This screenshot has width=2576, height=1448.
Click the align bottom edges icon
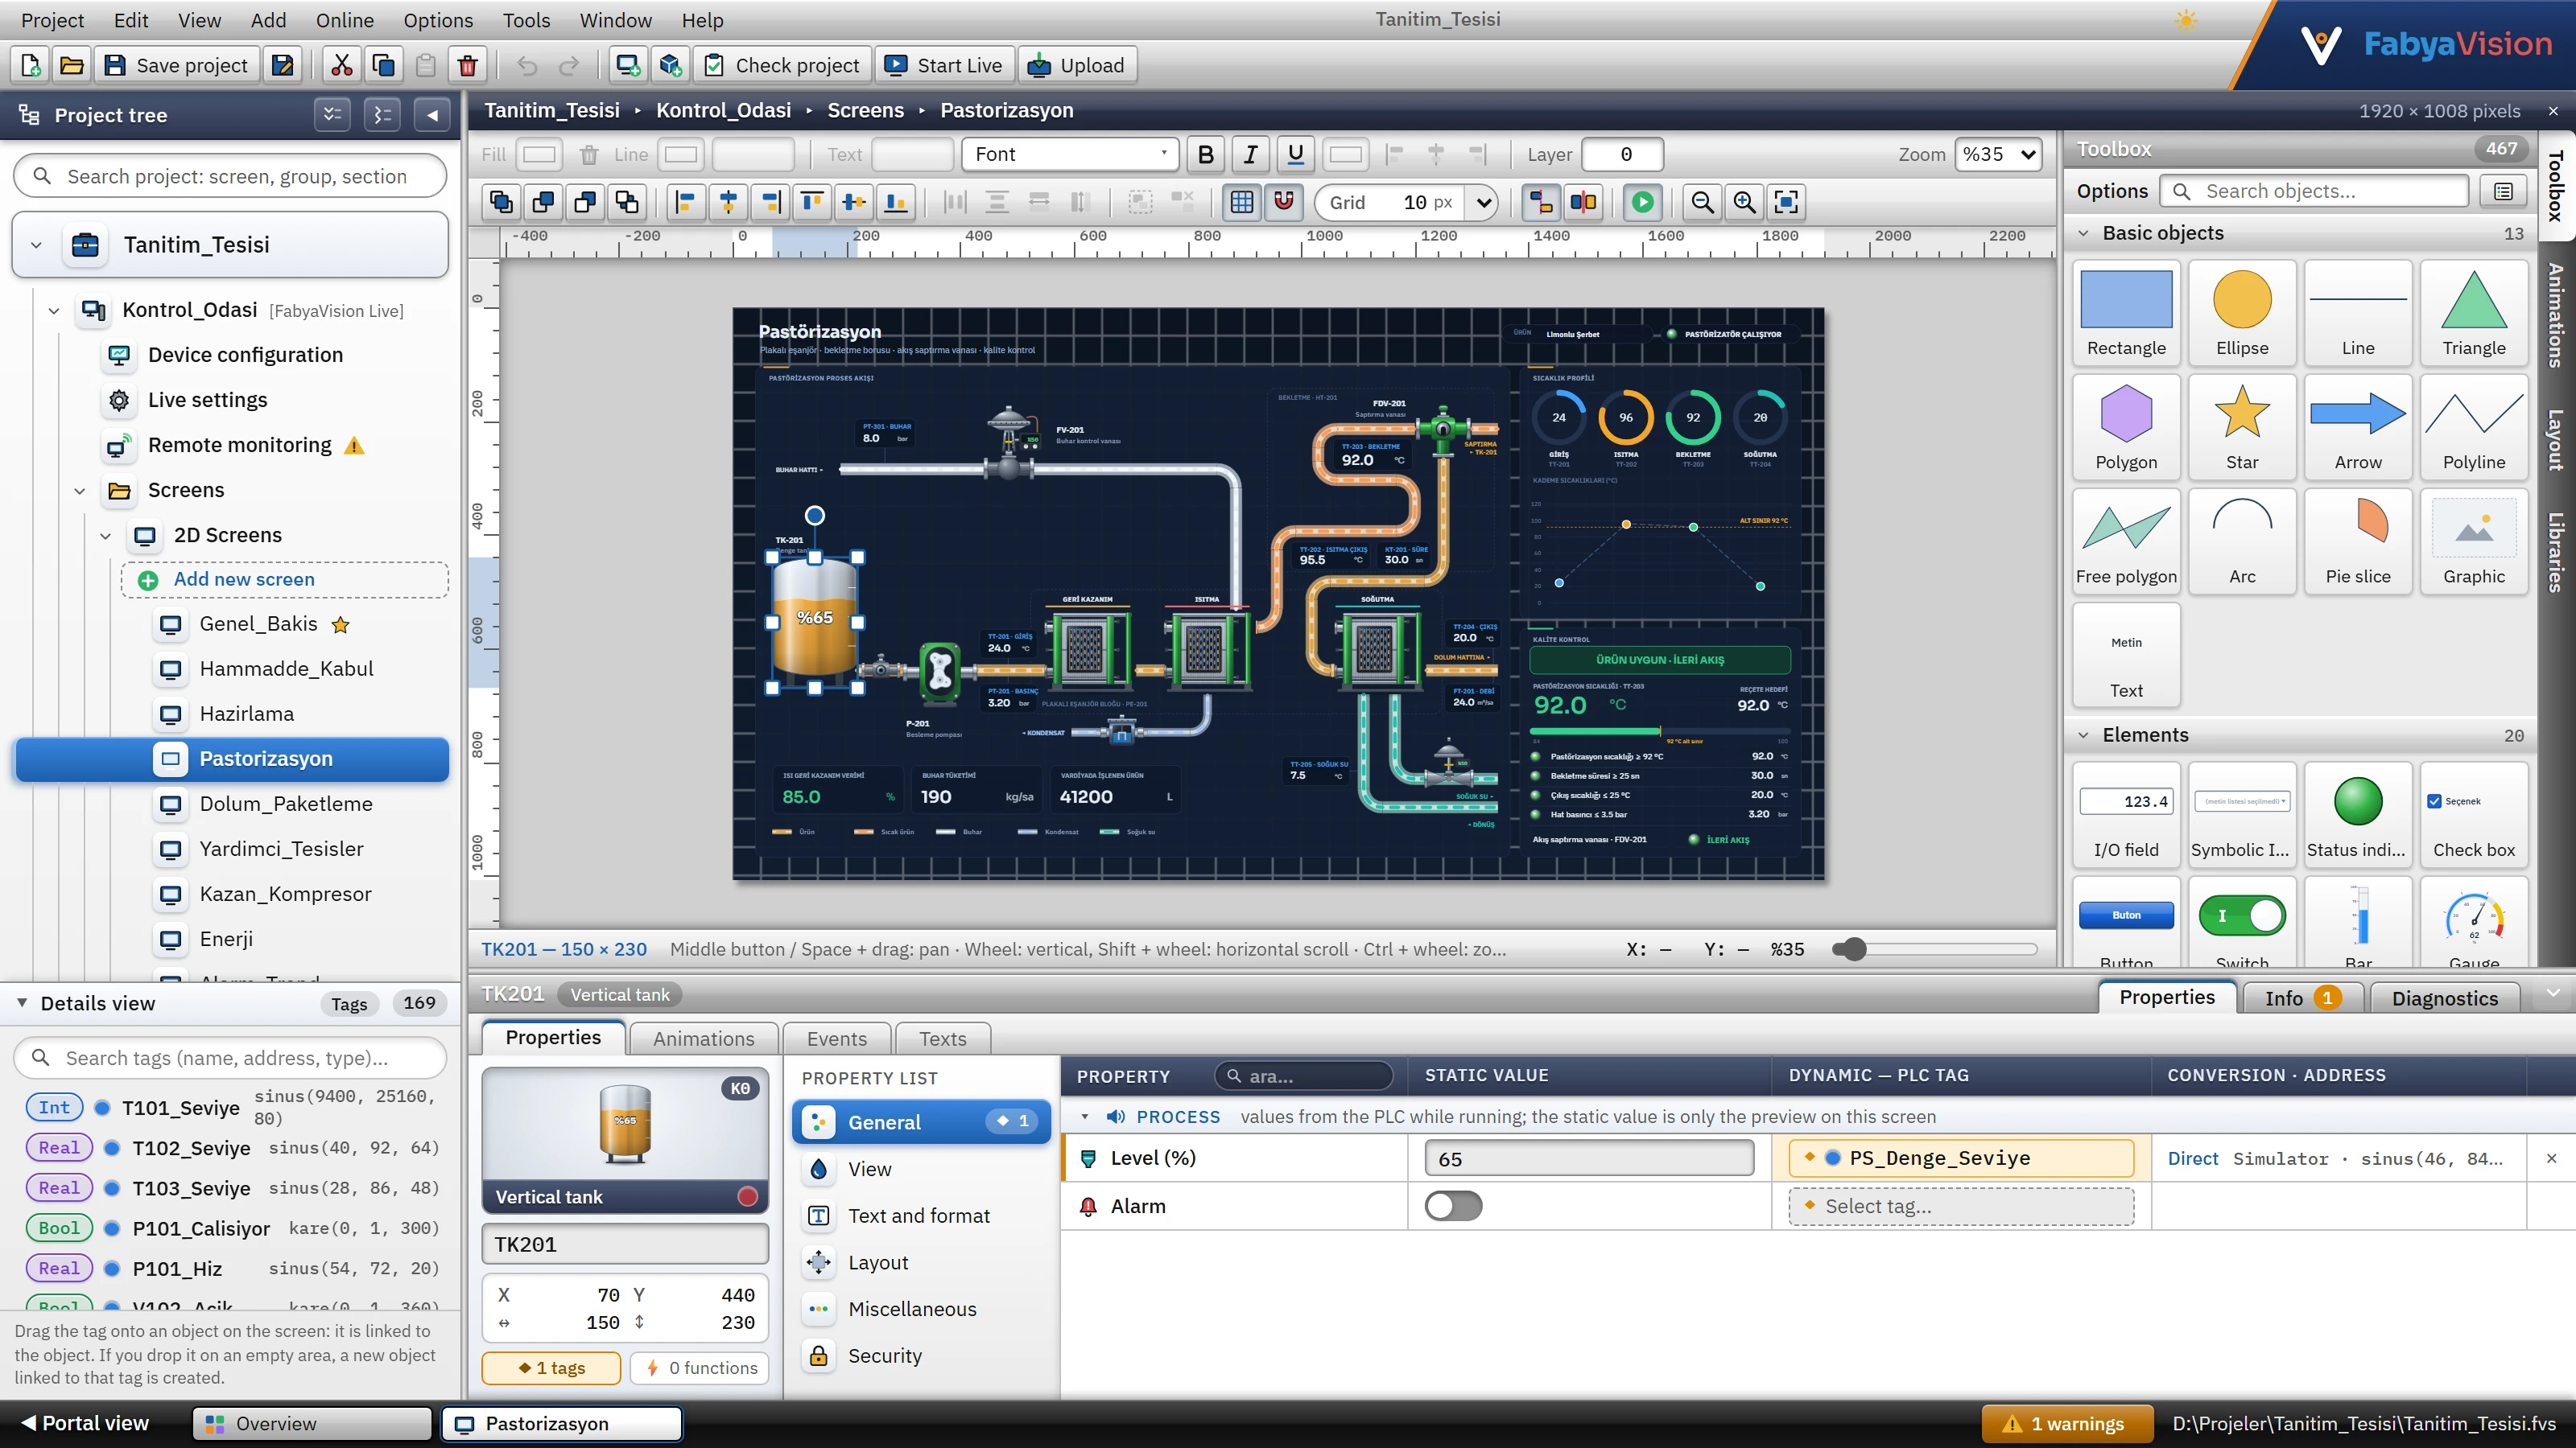point(897,202)
